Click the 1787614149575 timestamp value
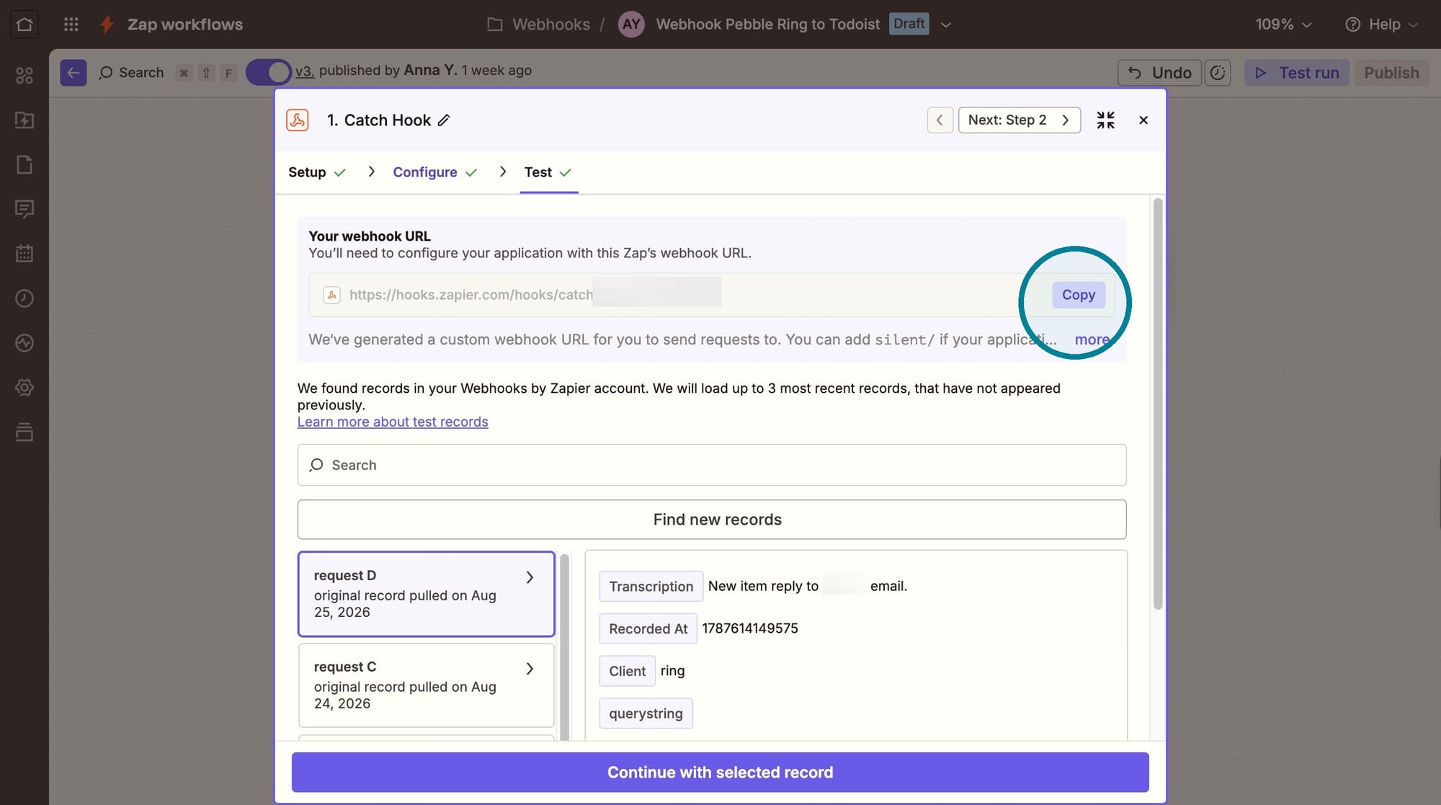The image size is (1441, 805). [x=750, y=628]
